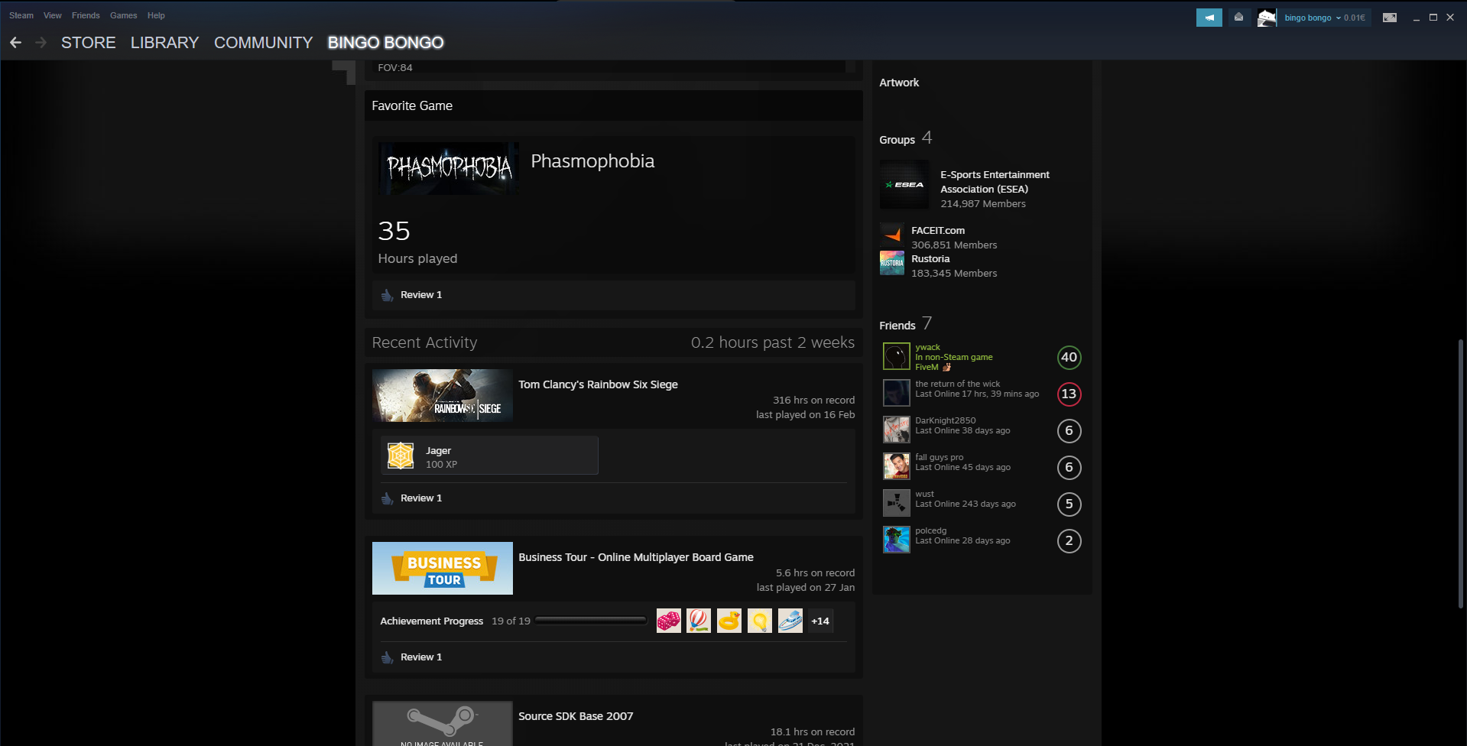
Task: Open the rubber duck achievement icon
Action: coord(729,621)
